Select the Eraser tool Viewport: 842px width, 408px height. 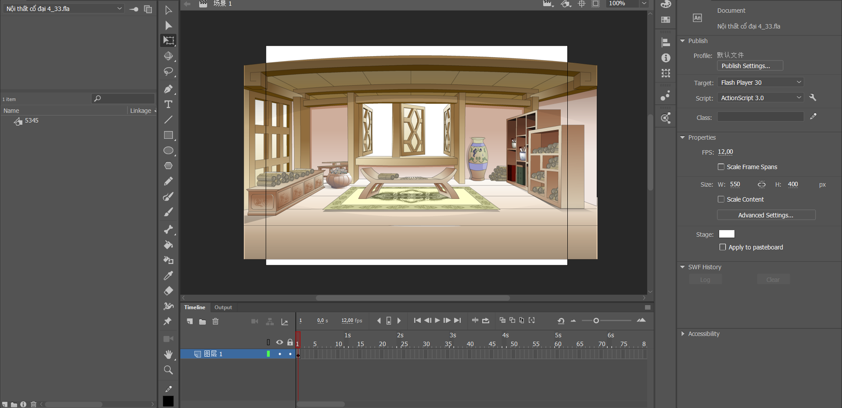[x=168, y=291]
